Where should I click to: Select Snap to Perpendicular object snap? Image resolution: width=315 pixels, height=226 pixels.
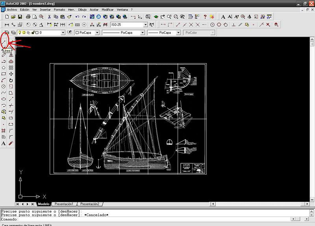233,25
